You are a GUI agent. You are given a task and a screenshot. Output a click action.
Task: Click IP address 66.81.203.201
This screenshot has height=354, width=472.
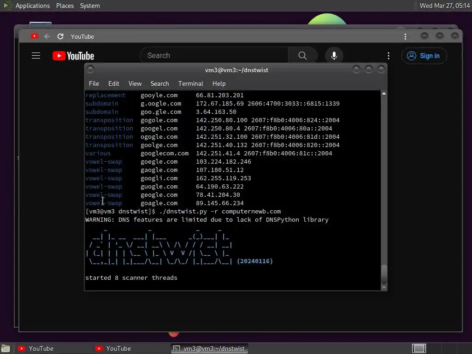click(x=220, y=95)
